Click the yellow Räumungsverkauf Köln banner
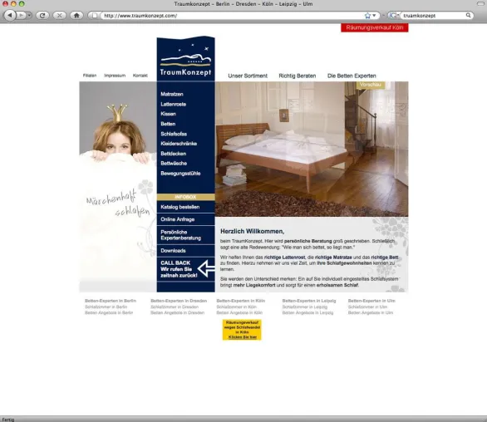The height and width of the screenshot is (422, 487). [x=242, y=330]
